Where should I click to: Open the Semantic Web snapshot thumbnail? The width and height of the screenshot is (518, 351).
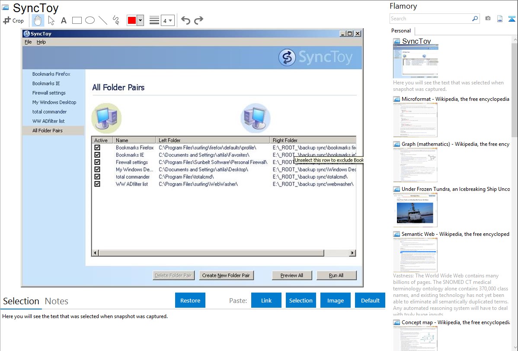click(x=415, y=255)
